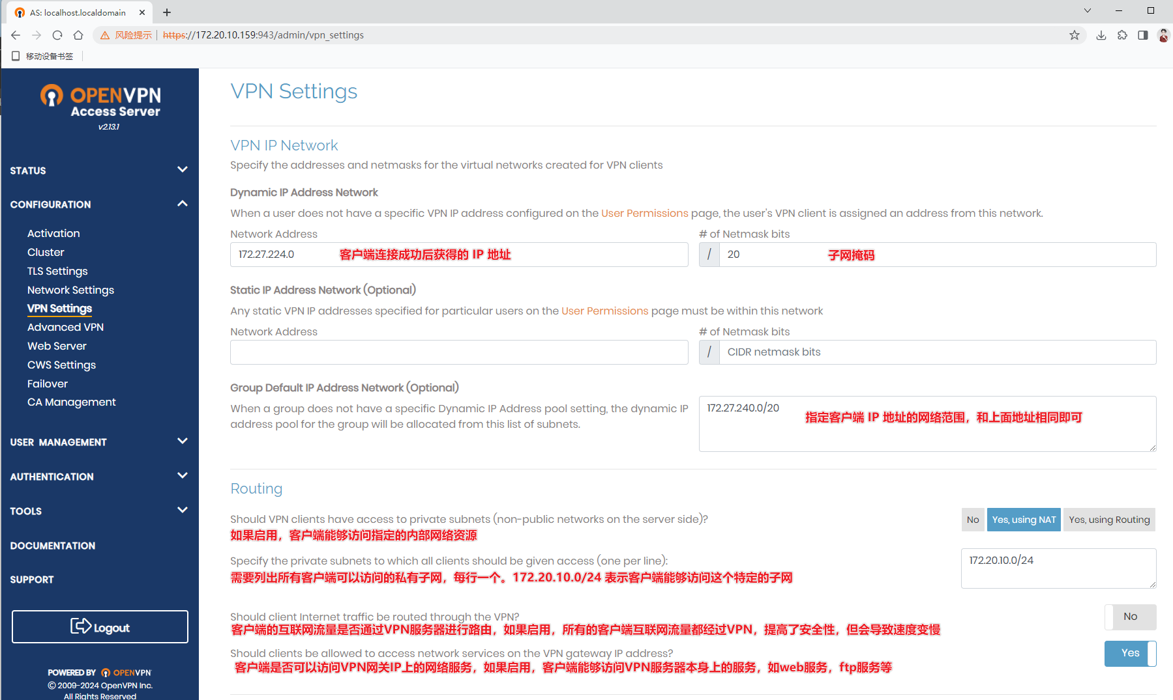The image size is (1173, 700).
Task: Open the Web Server page
Action: pyautogui.click(x=57, y=346)
